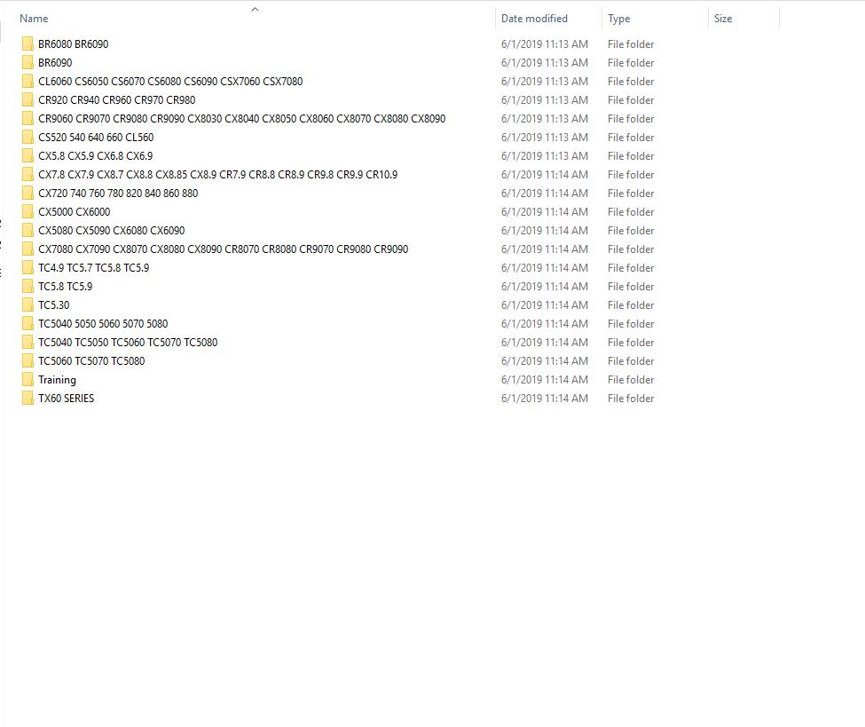
Task: Click folder icon beside CX720 740 760
Action: [28, 194]
